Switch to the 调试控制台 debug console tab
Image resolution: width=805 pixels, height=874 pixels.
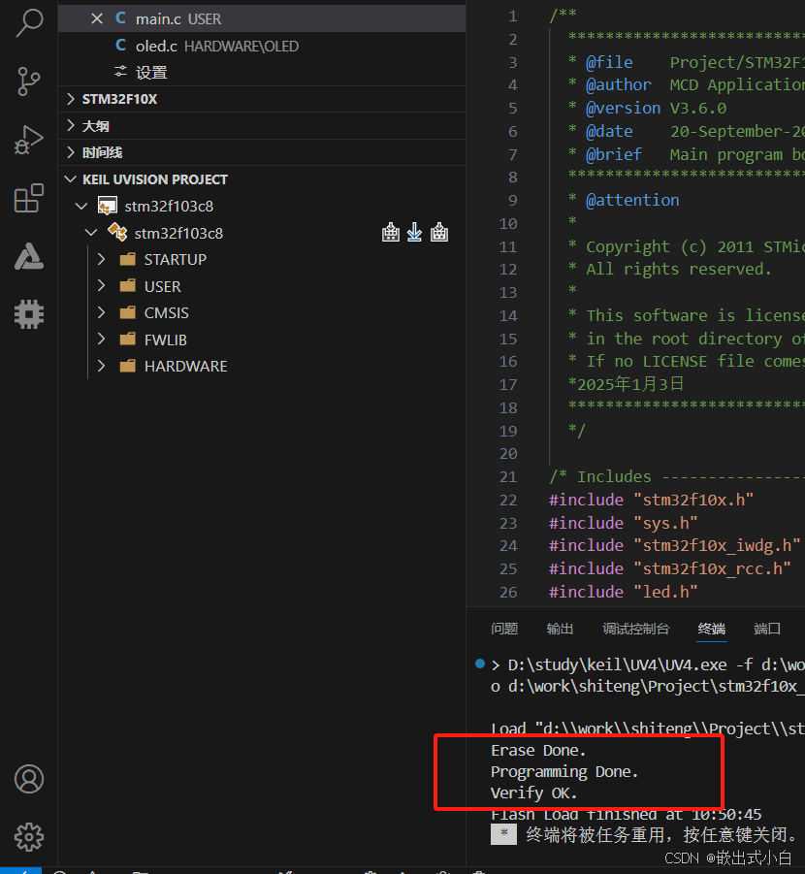(635, 629)
